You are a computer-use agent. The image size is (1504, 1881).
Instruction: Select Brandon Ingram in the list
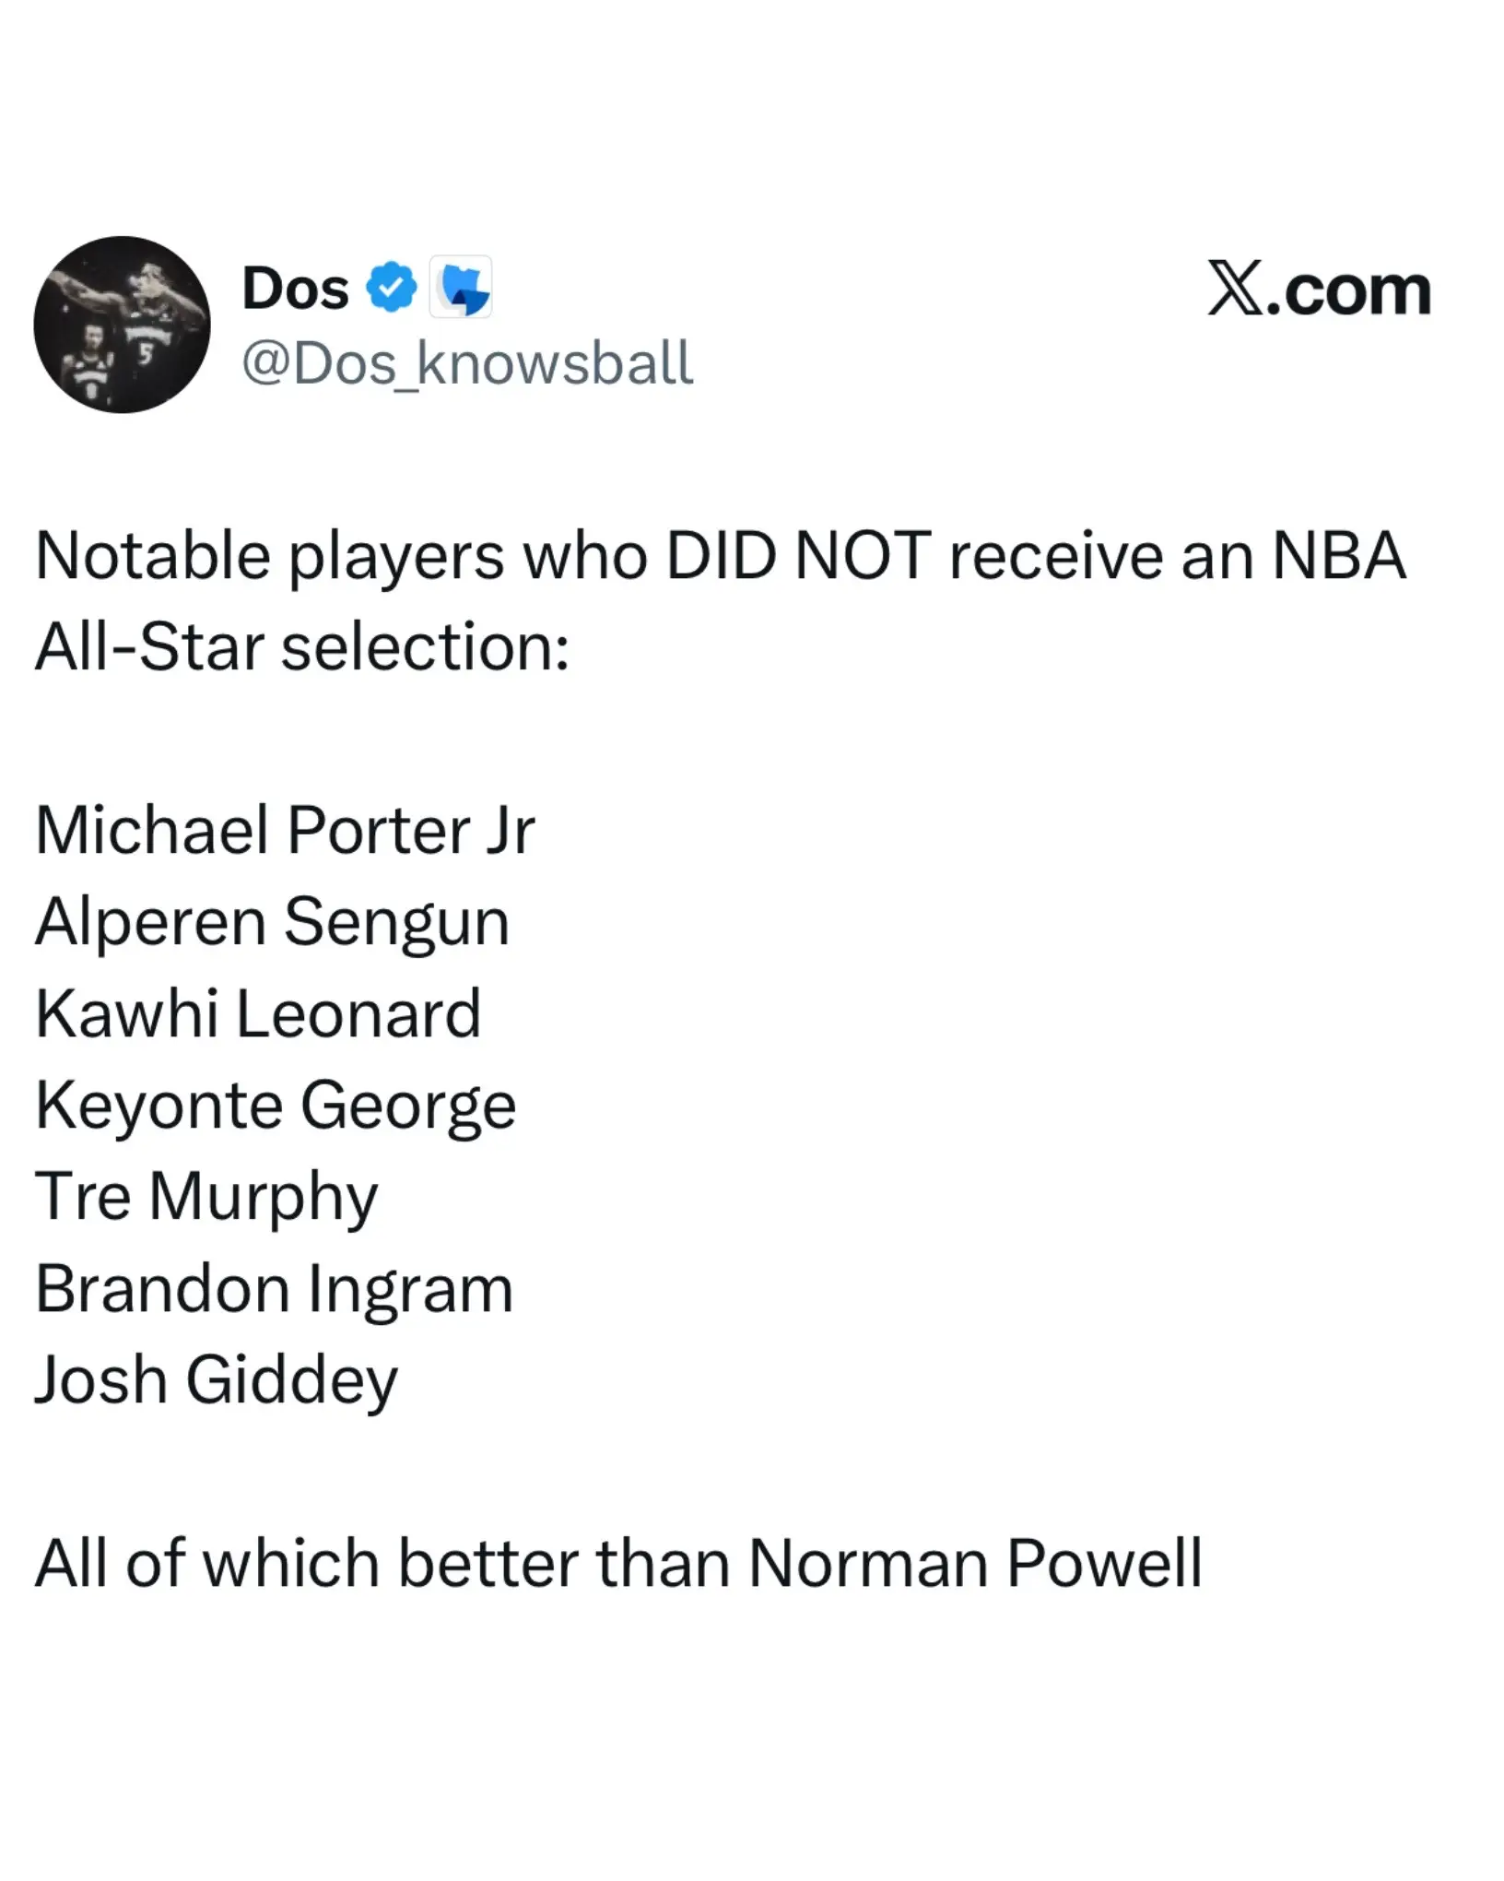(x=274, y=1287)
